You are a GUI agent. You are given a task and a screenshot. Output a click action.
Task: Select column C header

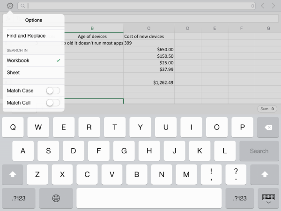tap(148, 29)
